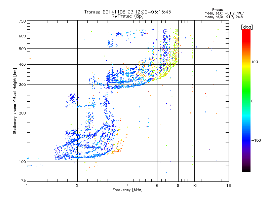
Task: Click the 'Stationary phase Virtual Height [km]' axis label
Action: tap(15, 101)
